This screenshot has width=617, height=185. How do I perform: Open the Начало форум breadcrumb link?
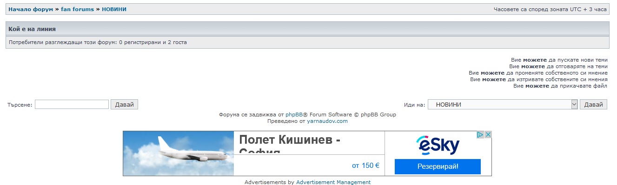[31, 9]
